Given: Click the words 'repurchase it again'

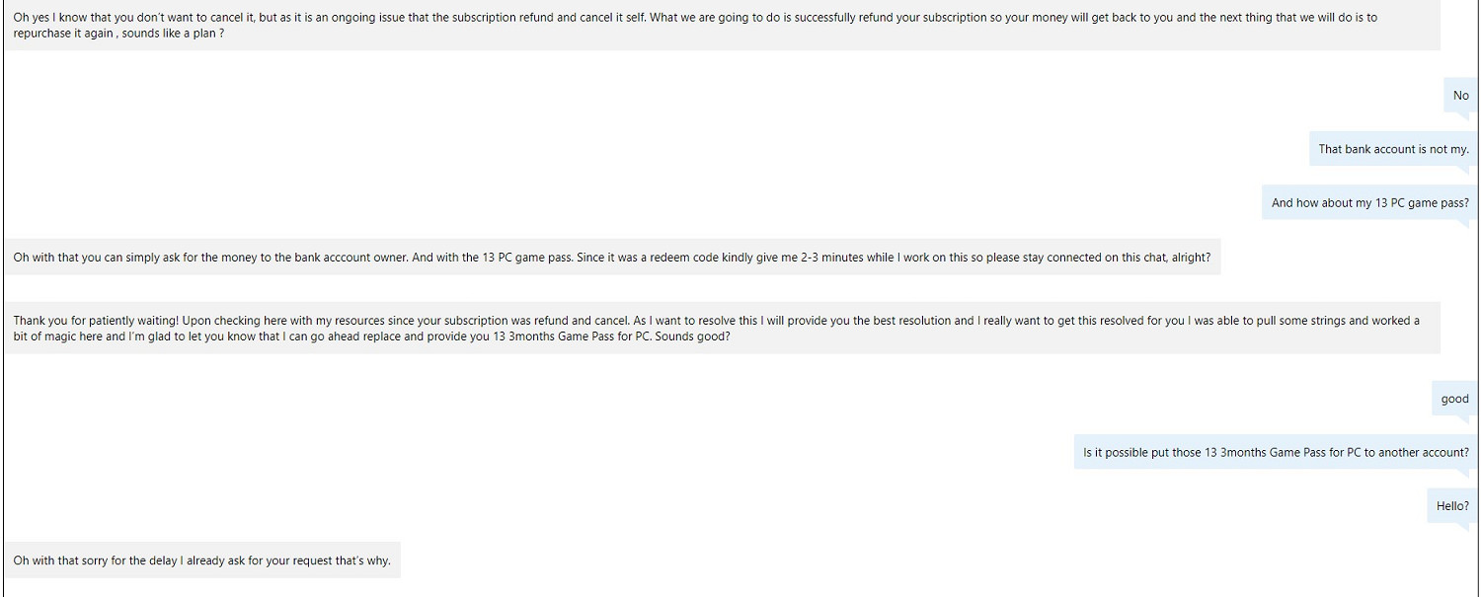Looking at the screenshot, I should tap(63, 34).
